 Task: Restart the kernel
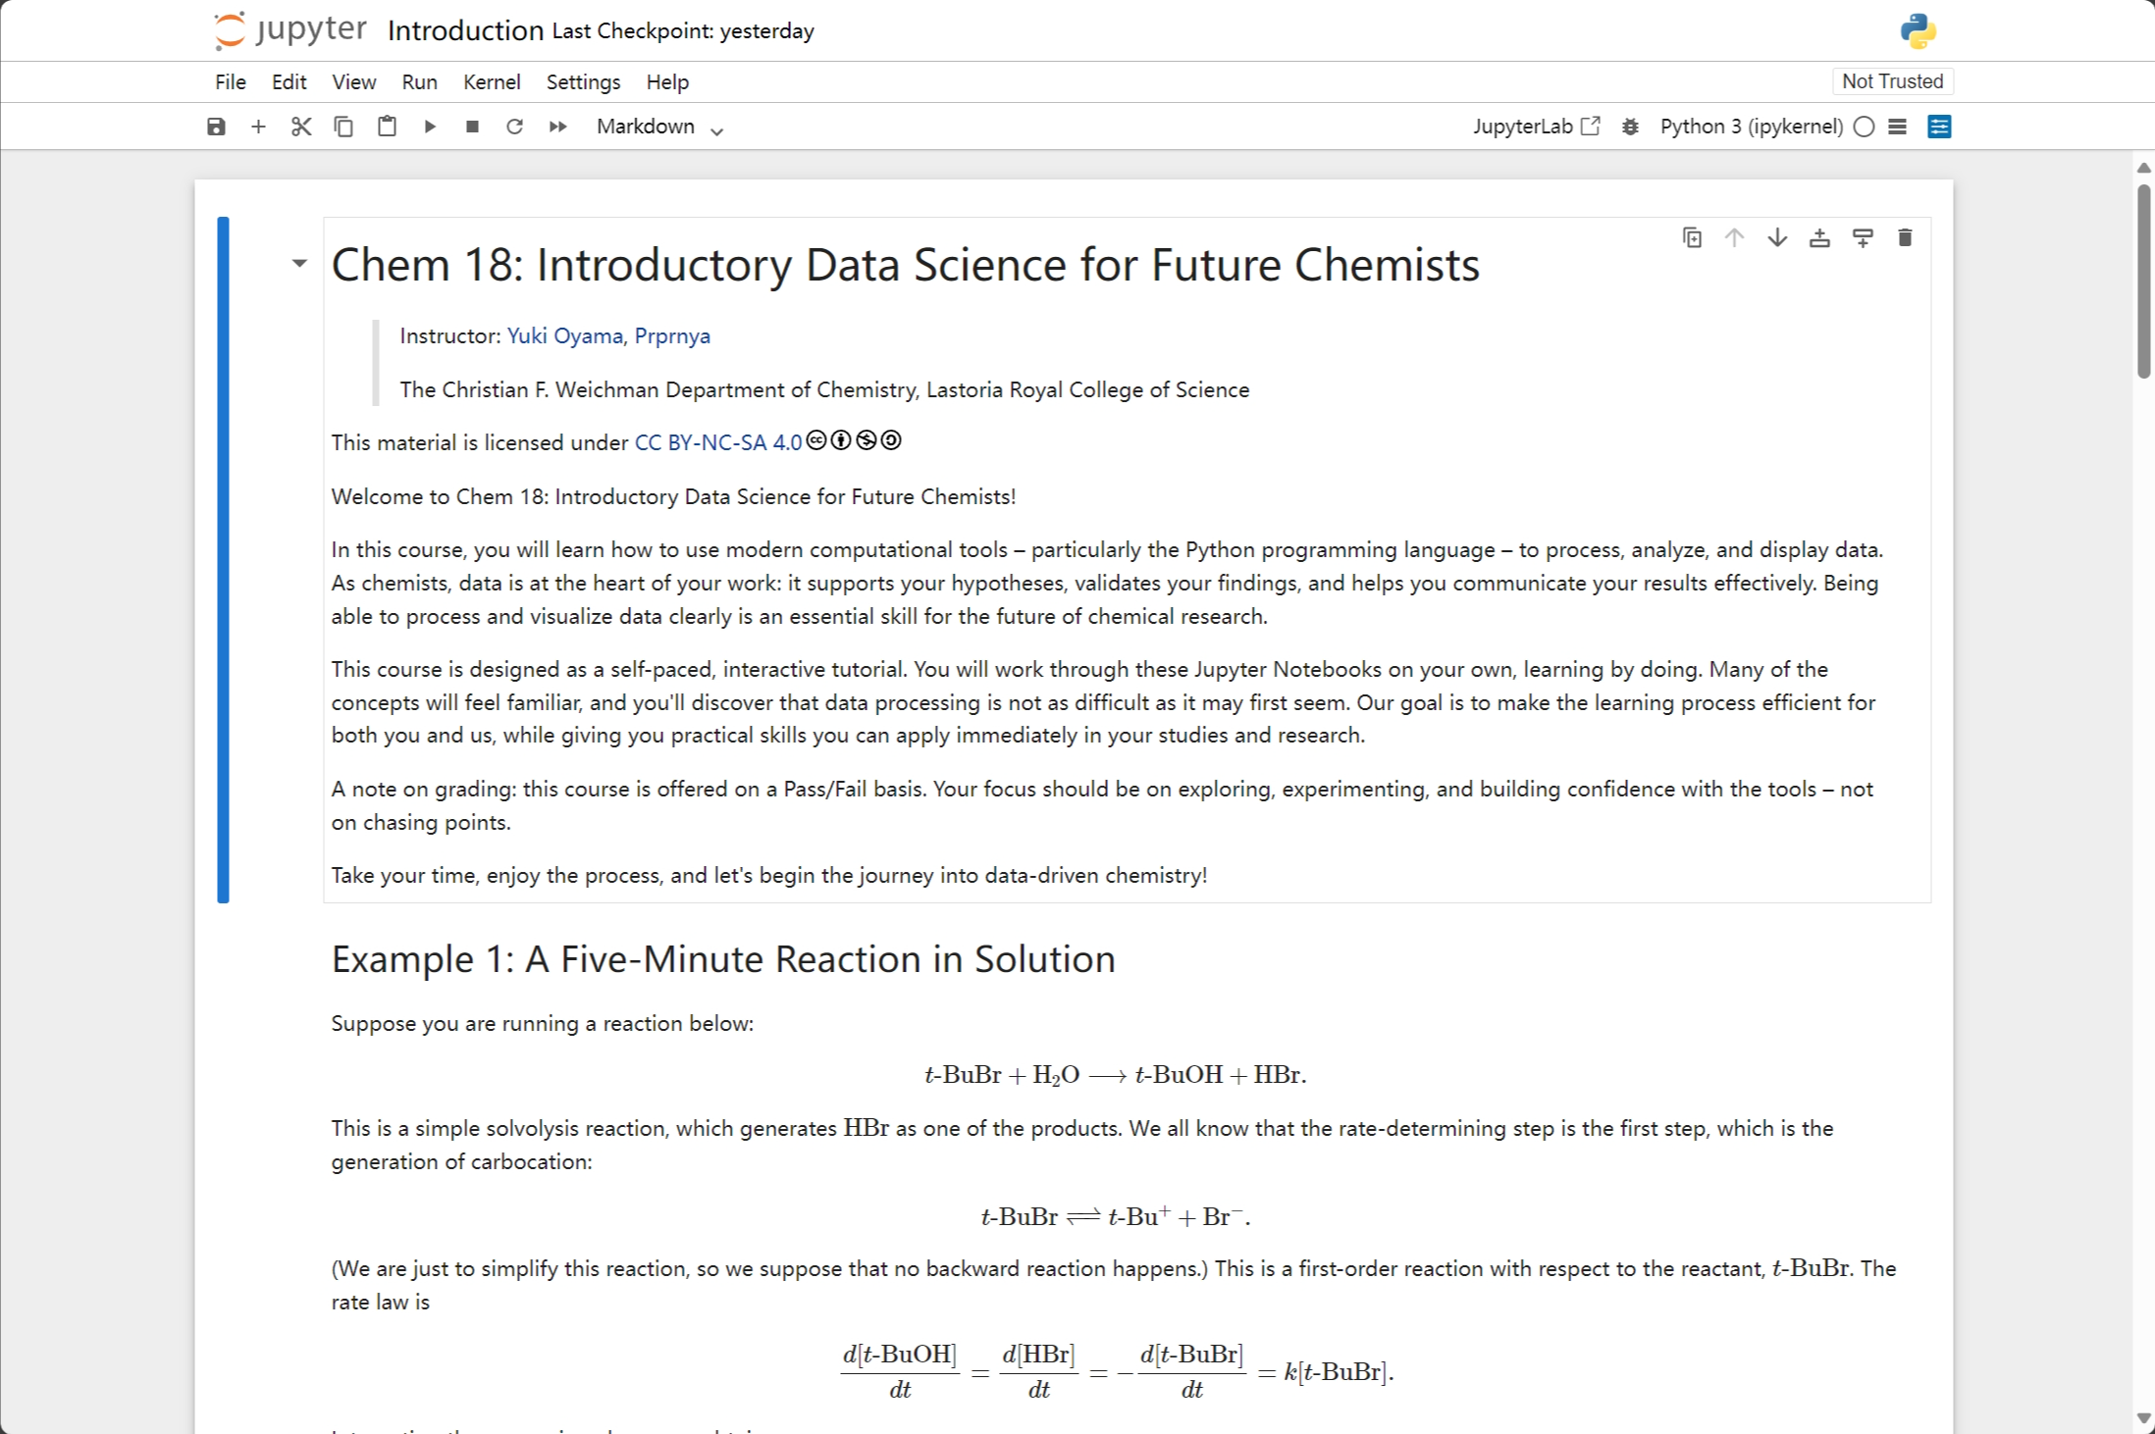point(514,126)
